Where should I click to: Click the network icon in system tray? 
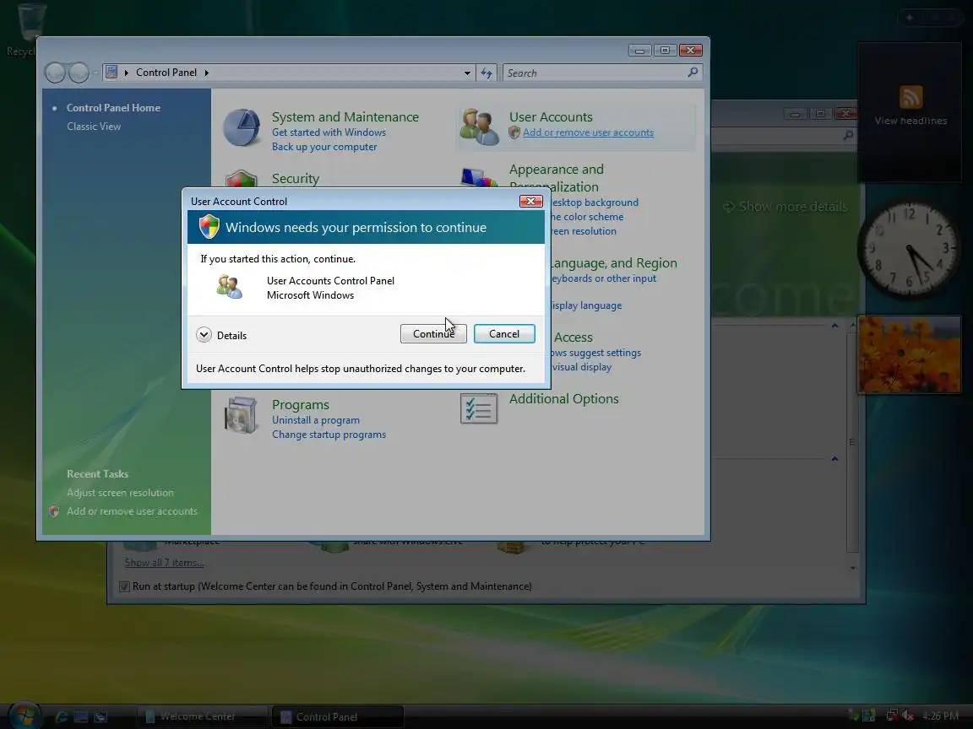click(x=892, y=716)
